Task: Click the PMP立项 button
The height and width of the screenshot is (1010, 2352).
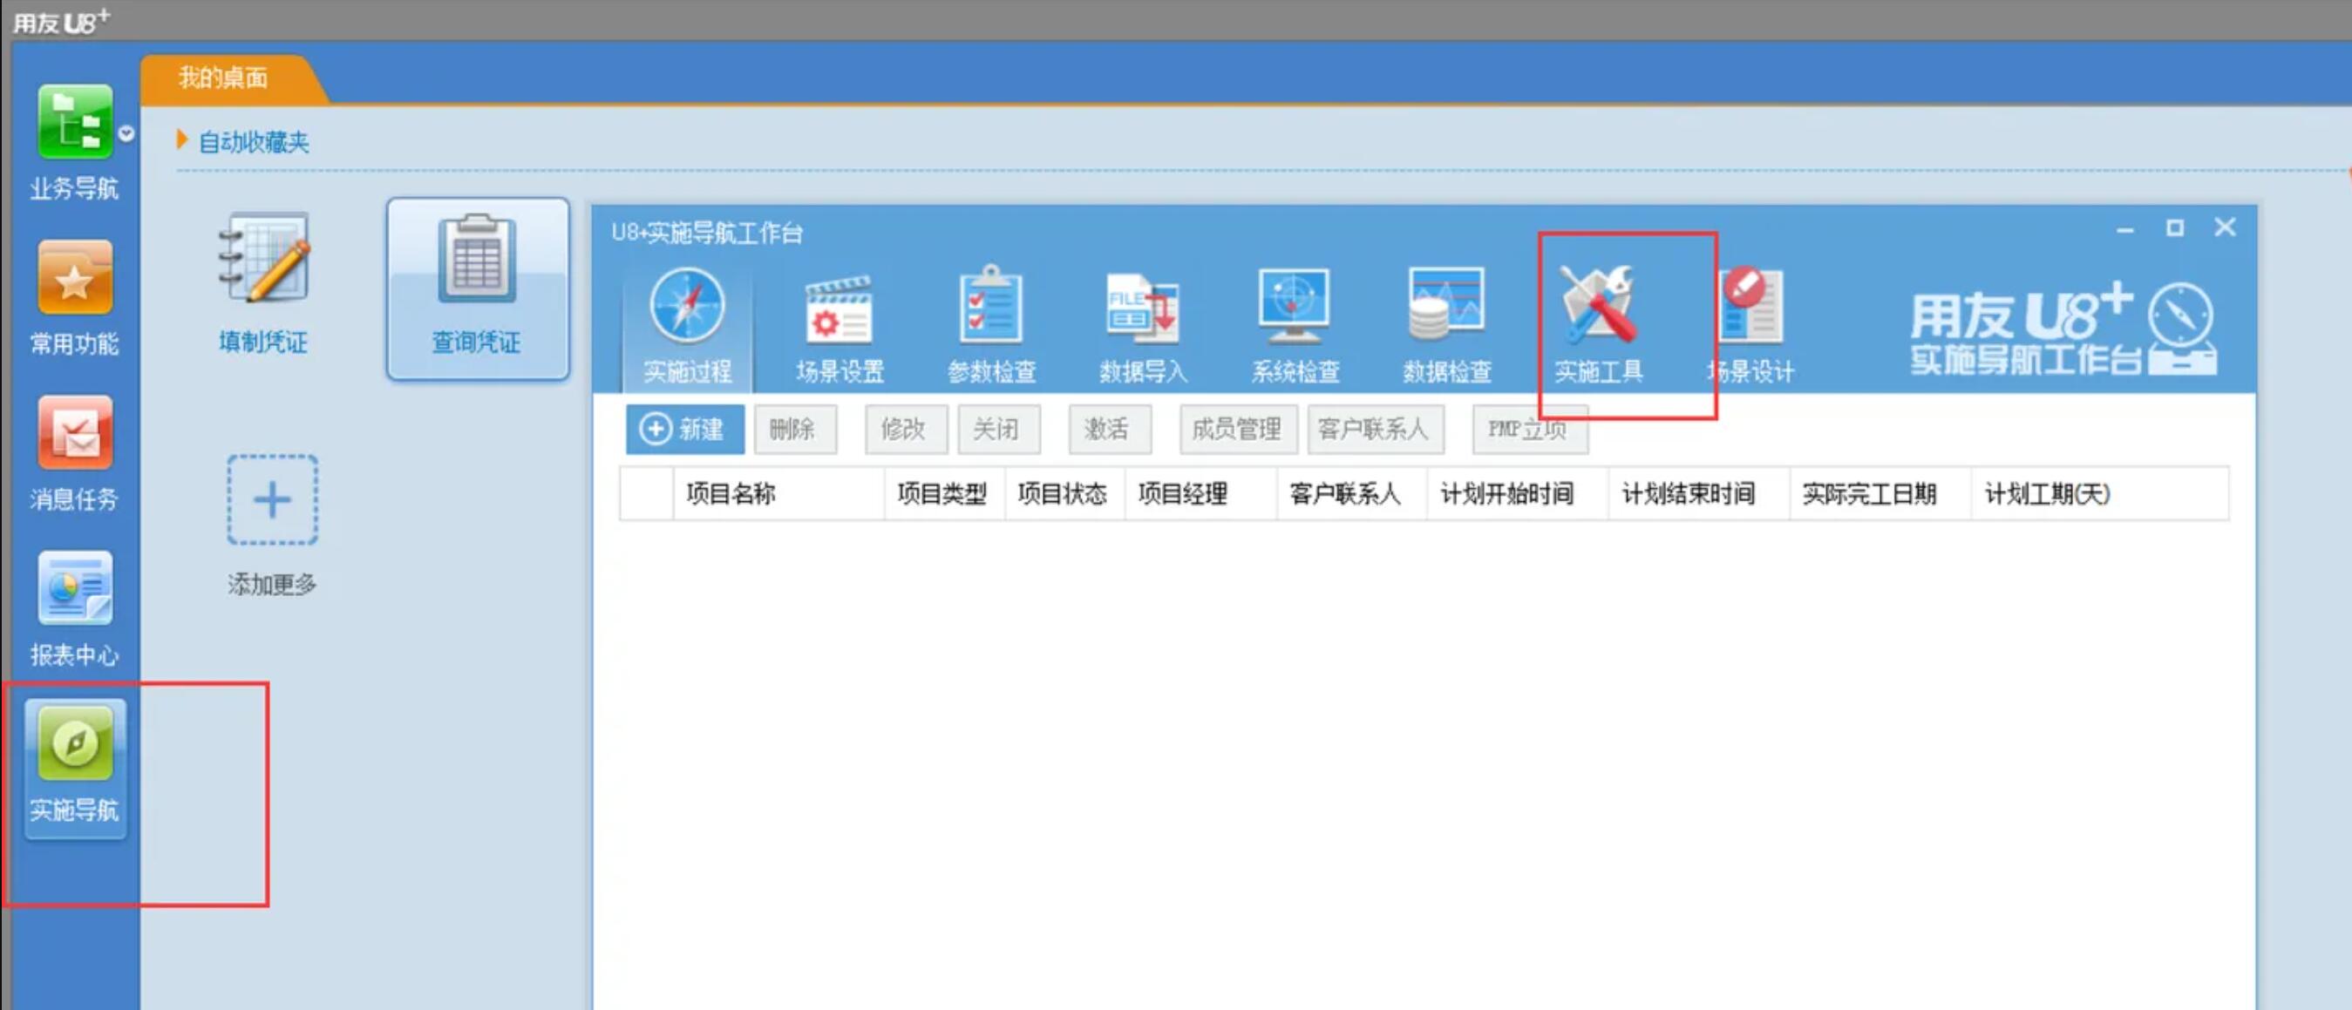Action: pos(1530,429)
